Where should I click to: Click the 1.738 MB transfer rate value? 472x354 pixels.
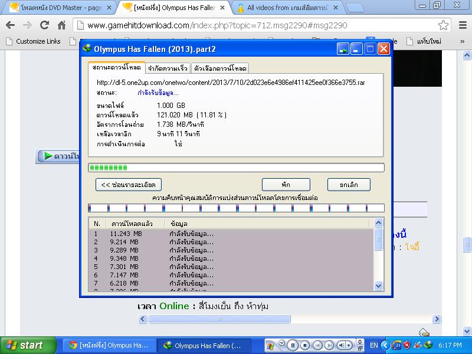pos(181,124)
